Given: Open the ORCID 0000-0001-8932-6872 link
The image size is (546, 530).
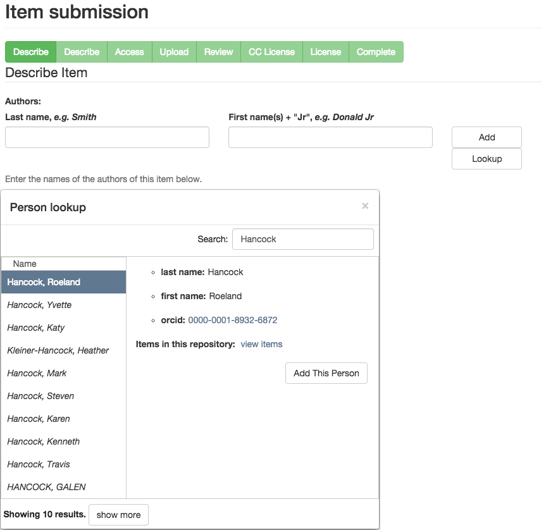Looking at the screenshot, I should pyautogui.click(x=232, y=320).
